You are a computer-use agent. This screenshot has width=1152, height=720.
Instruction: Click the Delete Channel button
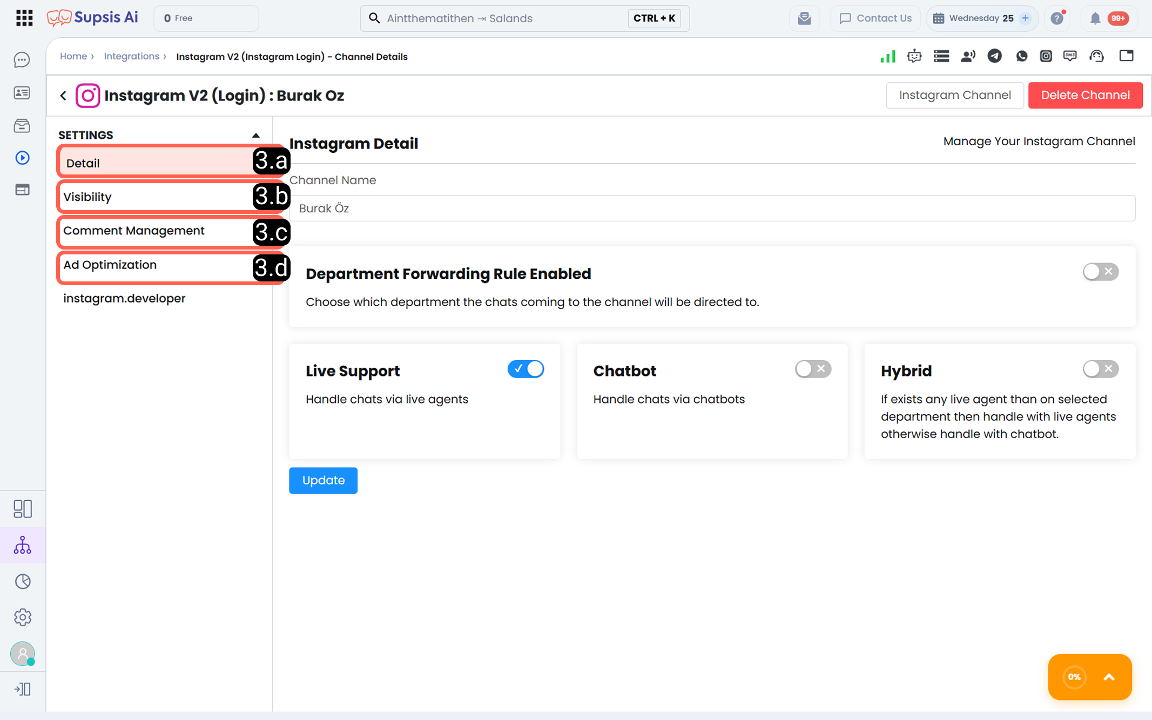coord(1085,95)
